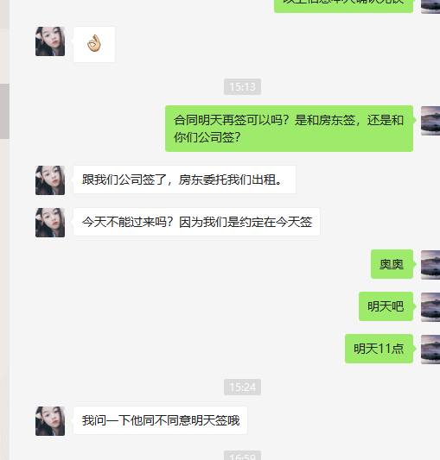Click own avatar beside 明天吧 message
The image size is (440, 460).
[430, 307]
